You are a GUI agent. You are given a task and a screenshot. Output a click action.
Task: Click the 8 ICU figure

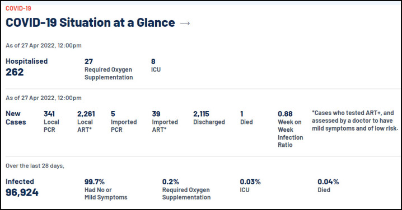click(156, 65)
